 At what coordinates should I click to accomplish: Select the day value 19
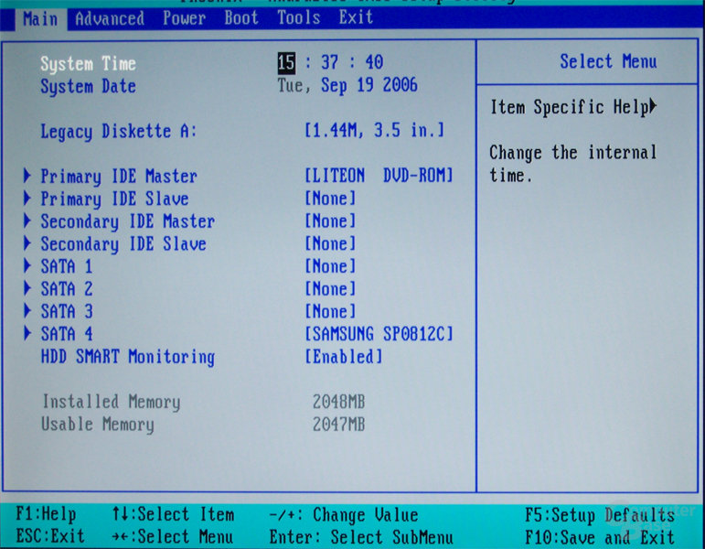click(x=365, y=84)
